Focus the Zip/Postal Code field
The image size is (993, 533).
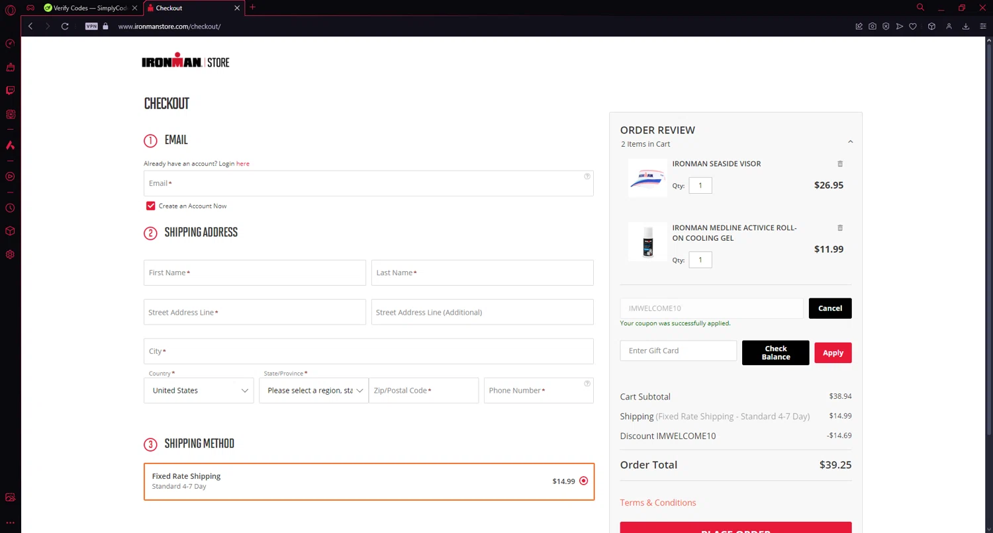[x=424, y=390]
